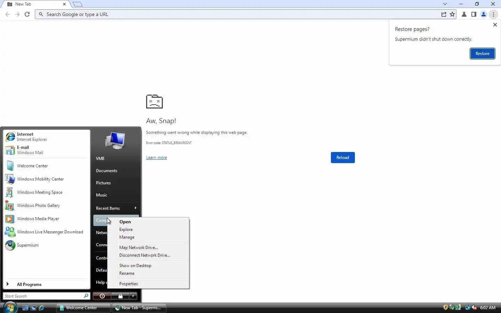Open Documents in the Start menu

116,171
